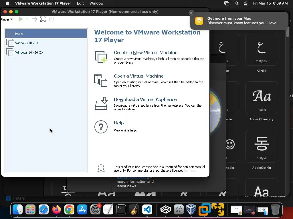Open Google Chrome from the Dock
Viewport: 293px width, 219px height.
coord(69,210)
